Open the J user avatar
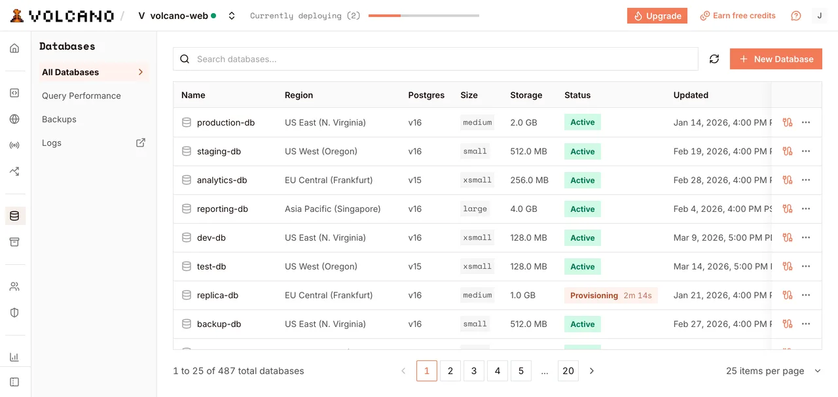 click(820, 16)
